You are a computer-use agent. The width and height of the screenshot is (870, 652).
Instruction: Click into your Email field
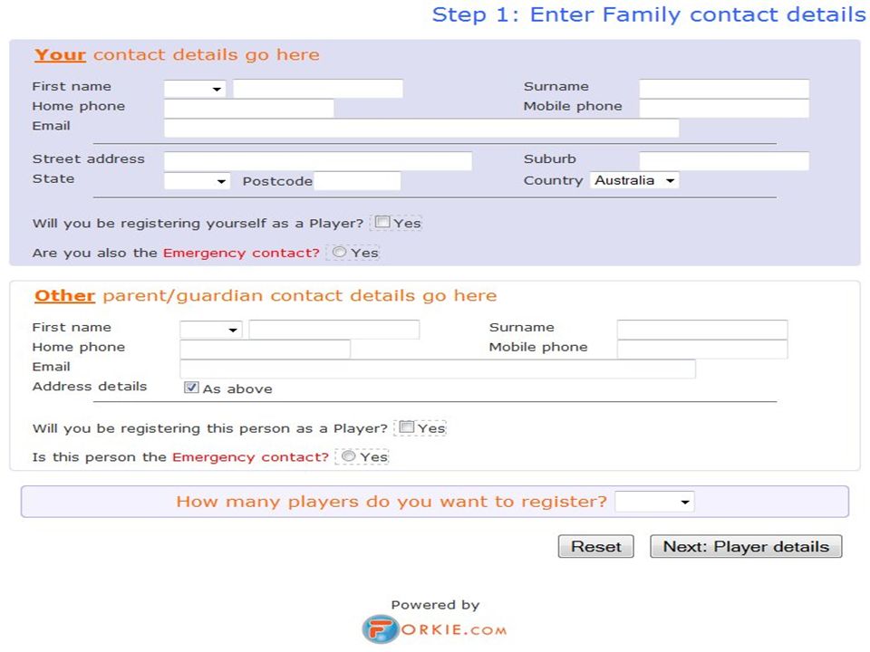click(x=421, y=128)
